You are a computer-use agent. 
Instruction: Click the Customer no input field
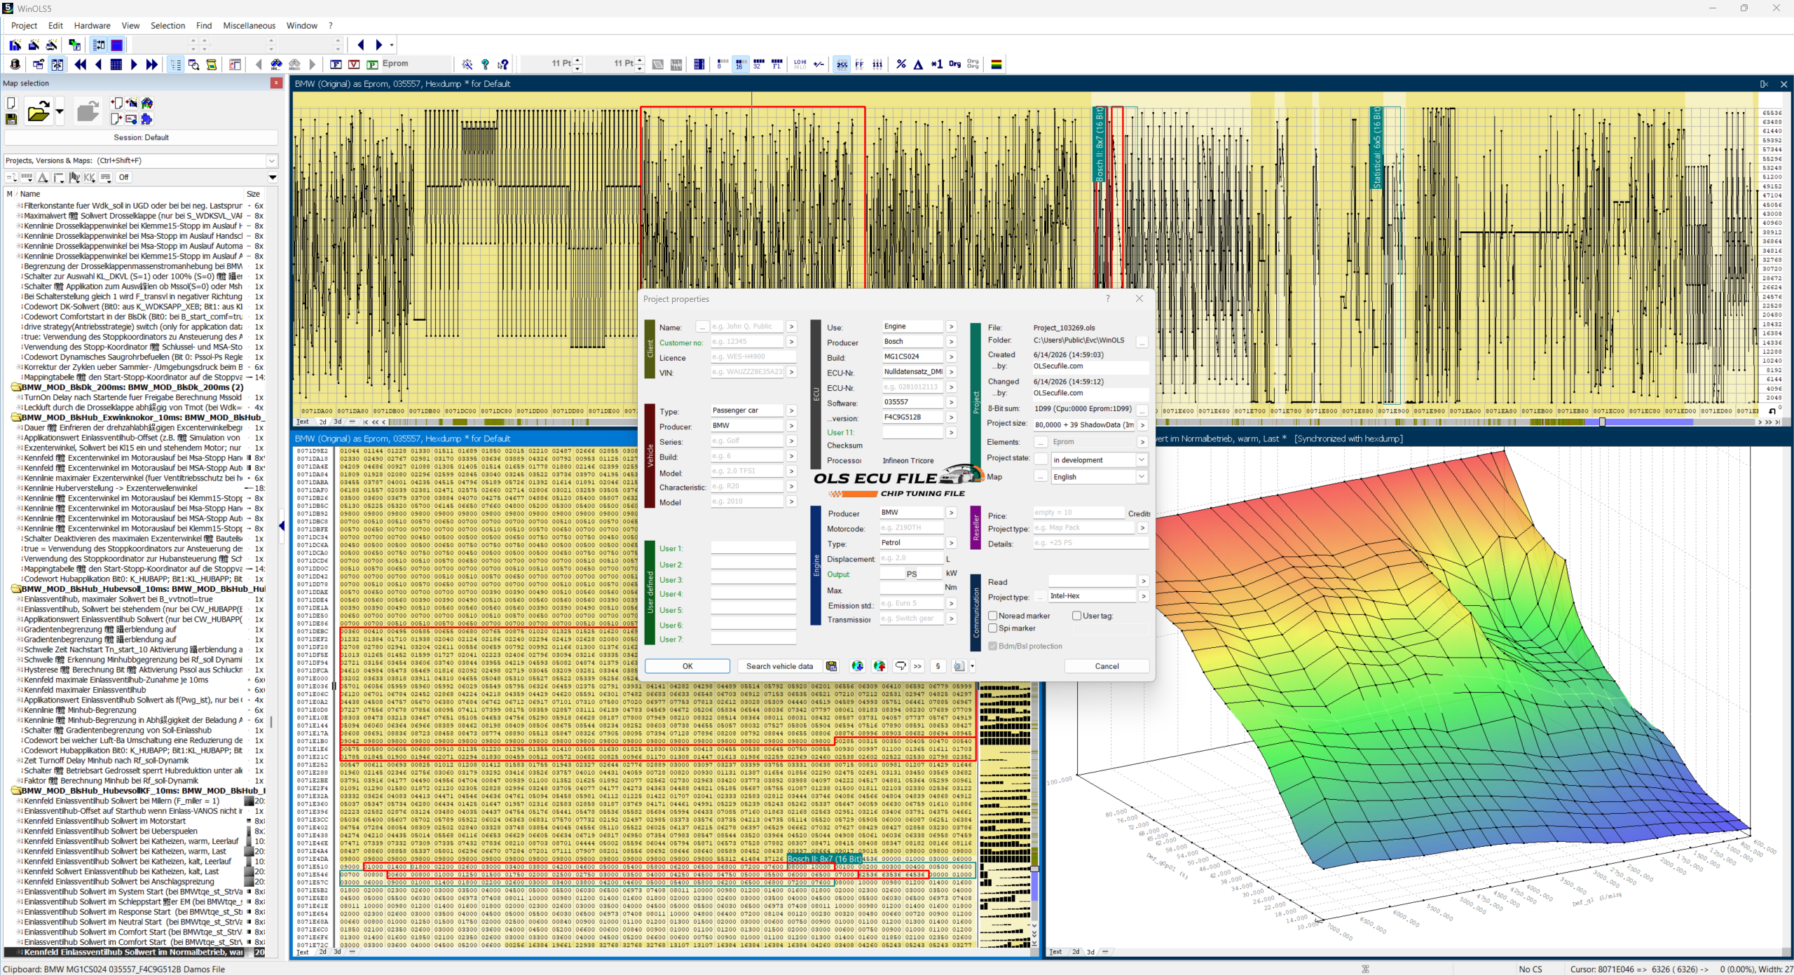pyautogui.click(x=747, y=342)
